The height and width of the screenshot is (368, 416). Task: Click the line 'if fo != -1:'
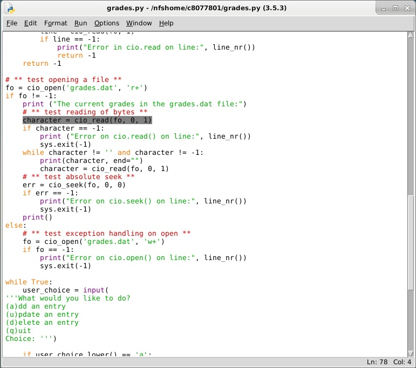pos(31,96)
